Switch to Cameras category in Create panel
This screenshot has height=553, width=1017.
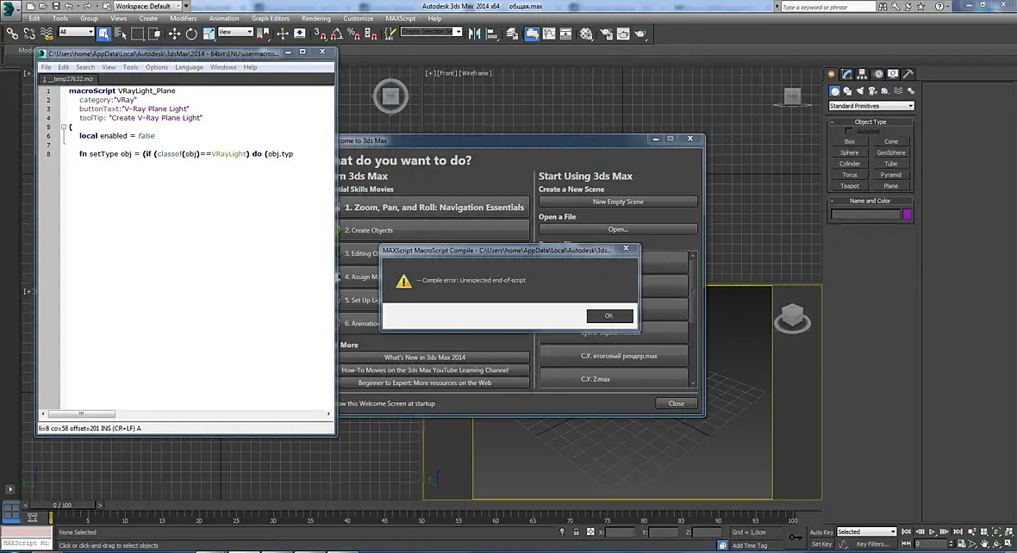tap(872, 91)
